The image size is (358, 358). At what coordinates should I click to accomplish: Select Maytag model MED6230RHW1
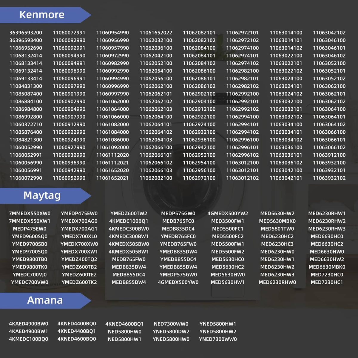[x=327, y=213]
